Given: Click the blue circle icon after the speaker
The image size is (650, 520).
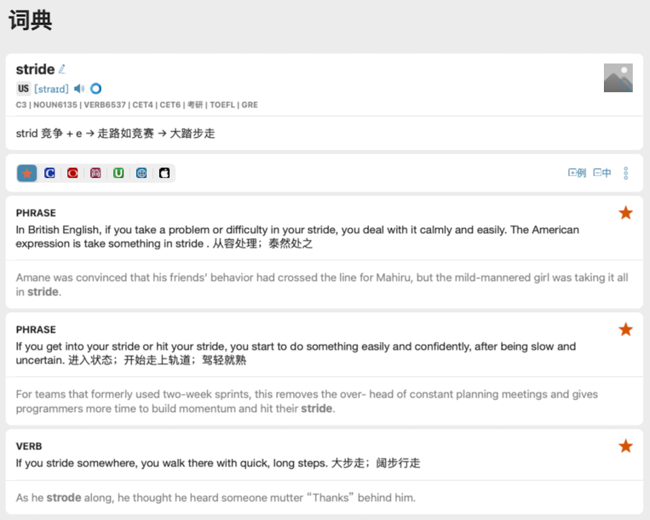Looking at the screenshot, I should click(95, 89).
